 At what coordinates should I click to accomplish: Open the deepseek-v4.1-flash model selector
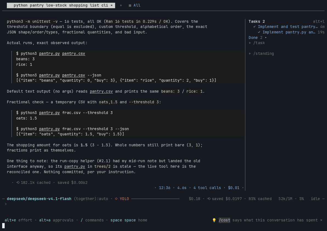click(x=39, y=199)
